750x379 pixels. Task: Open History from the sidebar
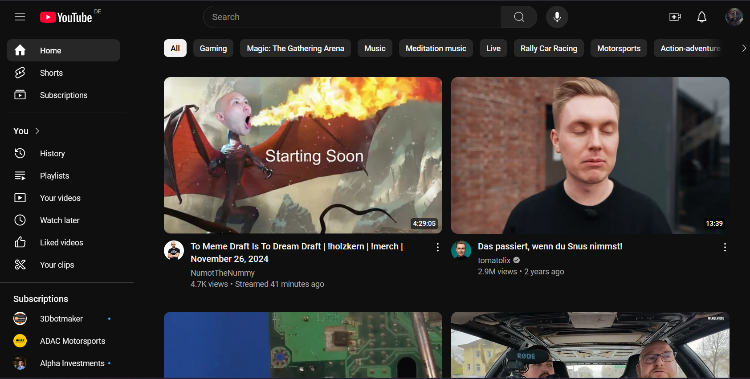(63, 153)
